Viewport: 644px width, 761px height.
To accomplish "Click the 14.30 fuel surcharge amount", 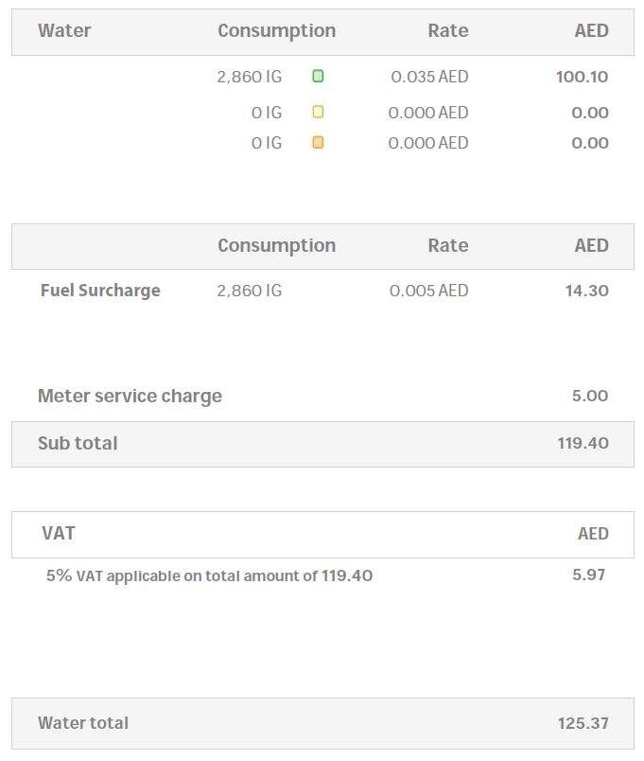I will 586,291.
